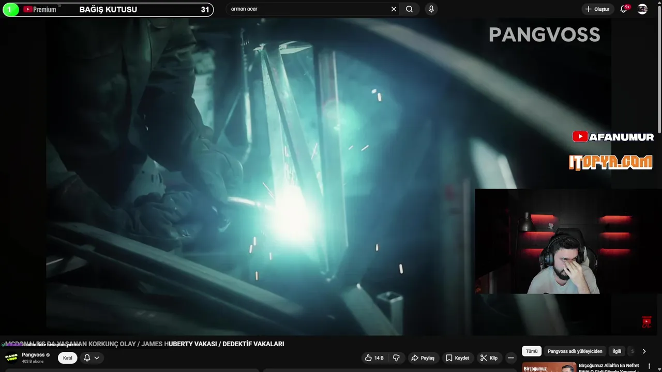Dislike the video

click(x=396, y=358)
